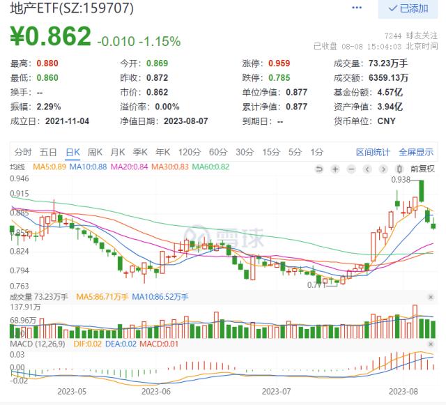Click the volume MA5:86.71万手 label
Screen dimensions: 446x405
pos(102,297)
